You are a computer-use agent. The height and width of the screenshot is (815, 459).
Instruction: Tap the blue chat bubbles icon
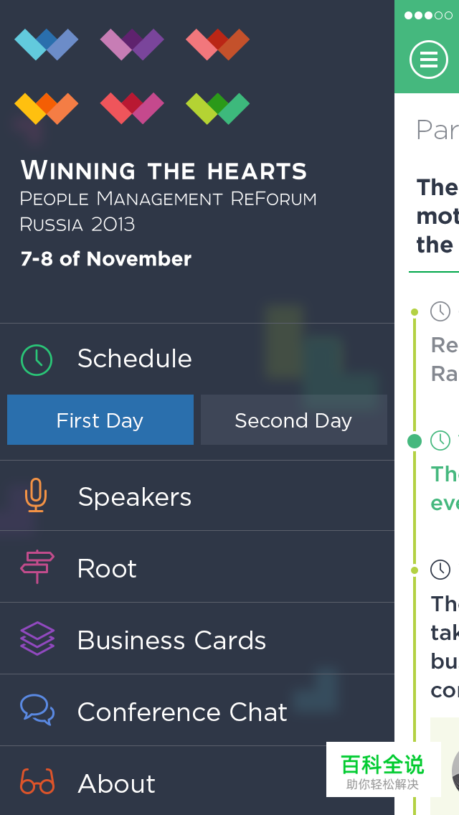37,710
